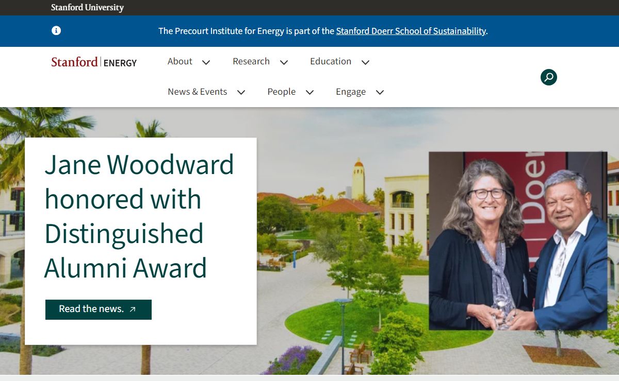Click the Stanford Energy logo
Viewport: 619px width, 381px height.
94,62
